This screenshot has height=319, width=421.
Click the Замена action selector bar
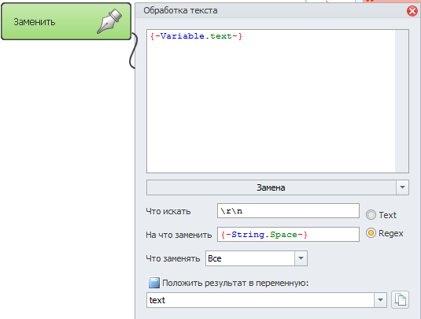tap(271, 187)
